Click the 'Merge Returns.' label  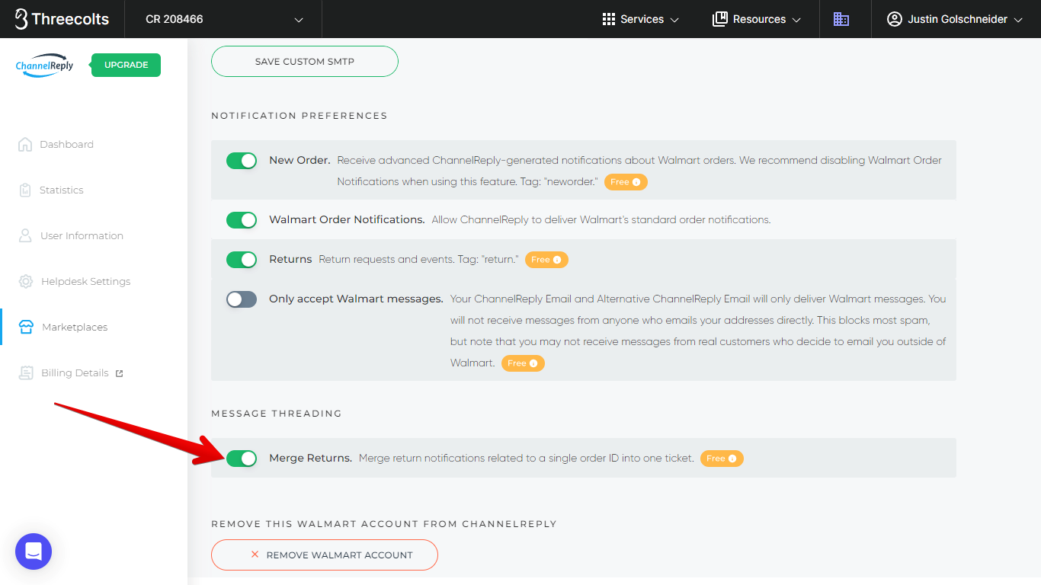(310, 458)
